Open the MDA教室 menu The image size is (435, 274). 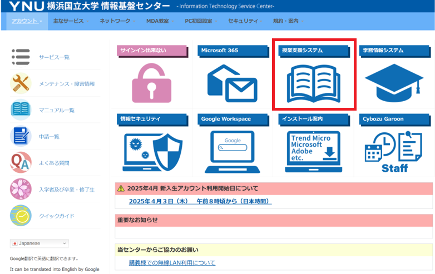[160, 21]
